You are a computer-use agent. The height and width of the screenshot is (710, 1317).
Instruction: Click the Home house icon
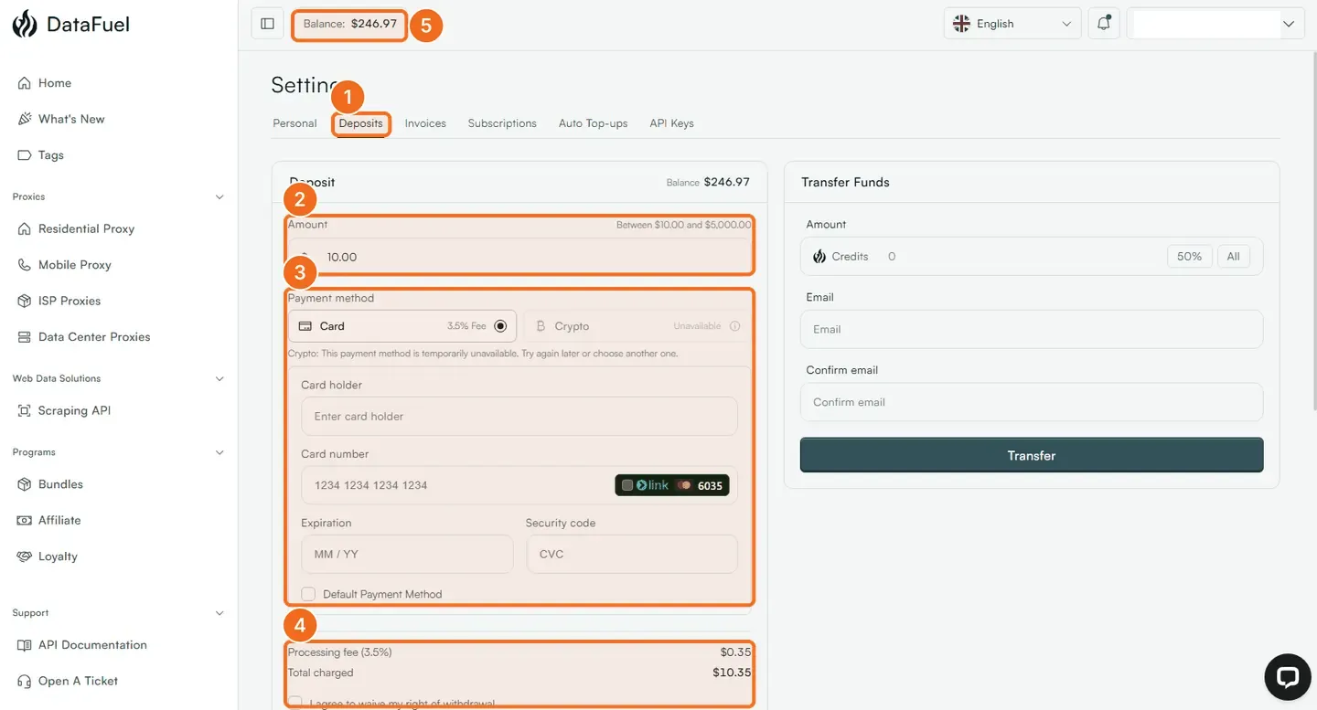click(25, 83)
